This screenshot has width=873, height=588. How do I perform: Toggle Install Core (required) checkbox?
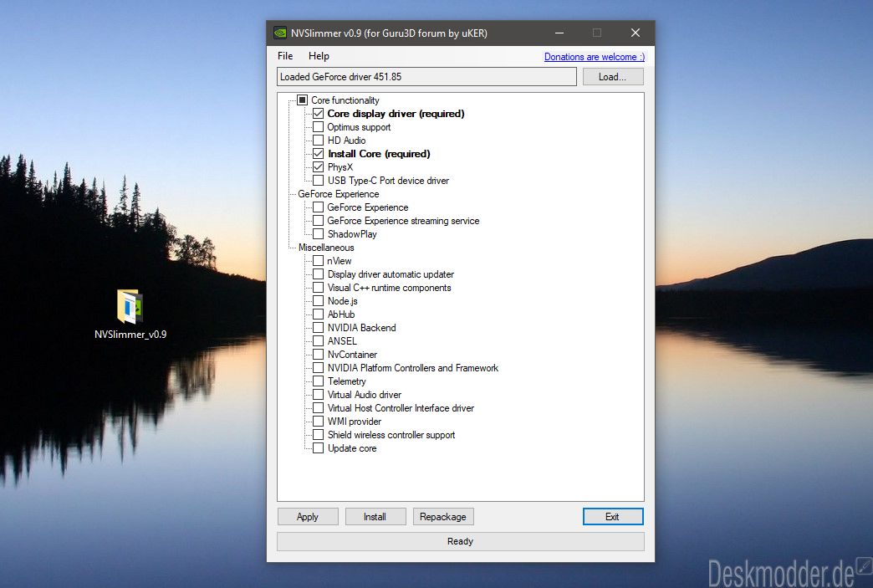pos(318,154)
